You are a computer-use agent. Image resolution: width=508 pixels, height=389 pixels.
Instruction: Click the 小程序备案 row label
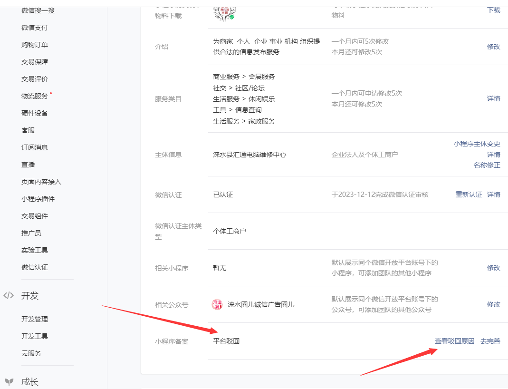click(172, 341)
